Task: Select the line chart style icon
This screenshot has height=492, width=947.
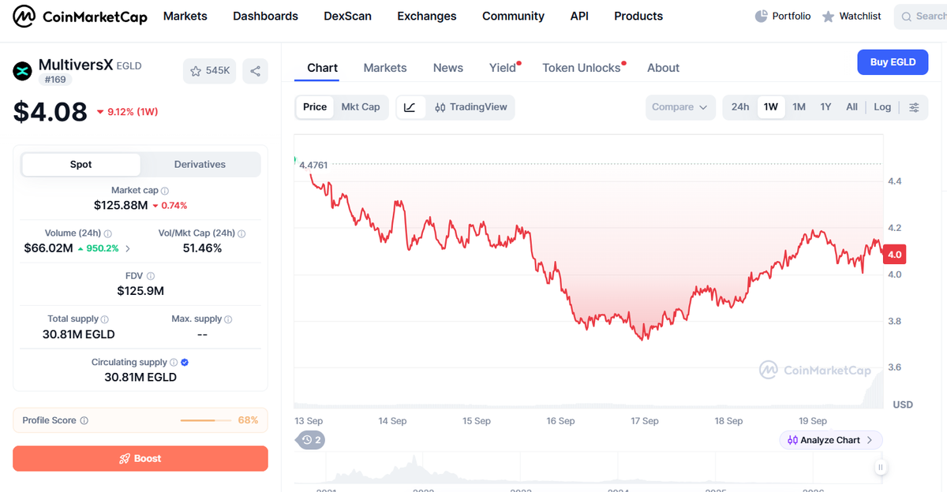Action: (410, 107)
